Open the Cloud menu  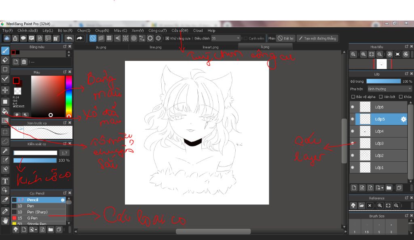coord(198,31)
